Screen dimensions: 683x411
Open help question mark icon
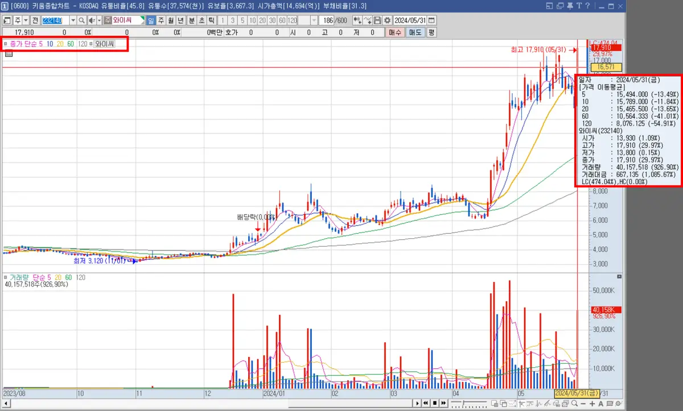pyautogui.click(x=588, y=6)
